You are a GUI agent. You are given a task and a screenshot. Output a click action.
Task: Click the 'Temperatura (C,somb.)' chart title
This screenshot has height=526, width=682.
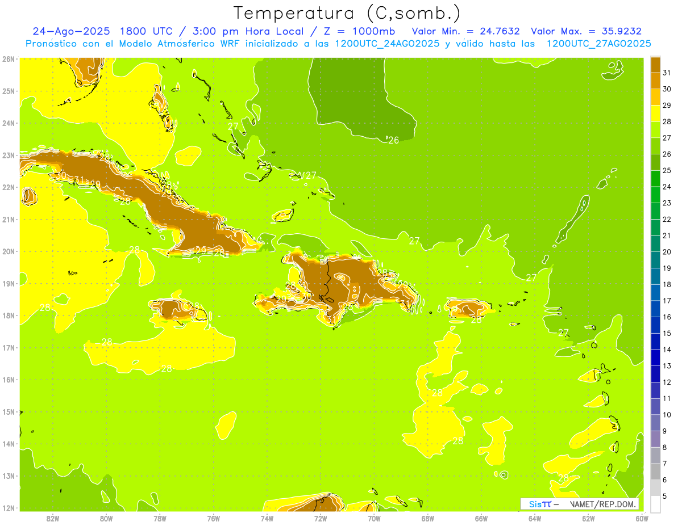click(347, 13)
